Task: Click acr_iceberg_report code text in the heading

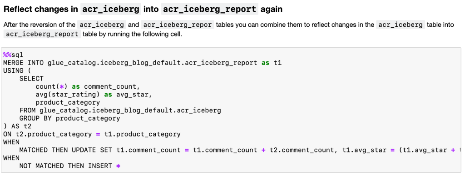Action: tap(210, 9)
